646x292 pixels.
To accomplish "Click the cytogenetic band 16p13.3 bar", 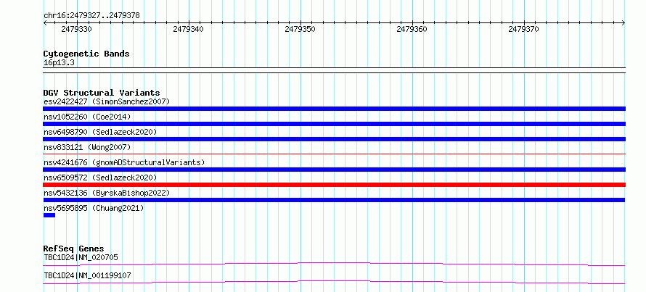I will (334, 70).
